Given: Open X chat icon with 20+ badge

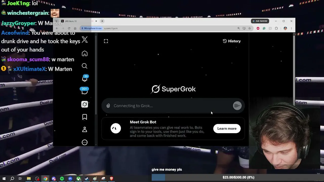Looking at the screenshot, I should 85,91.
